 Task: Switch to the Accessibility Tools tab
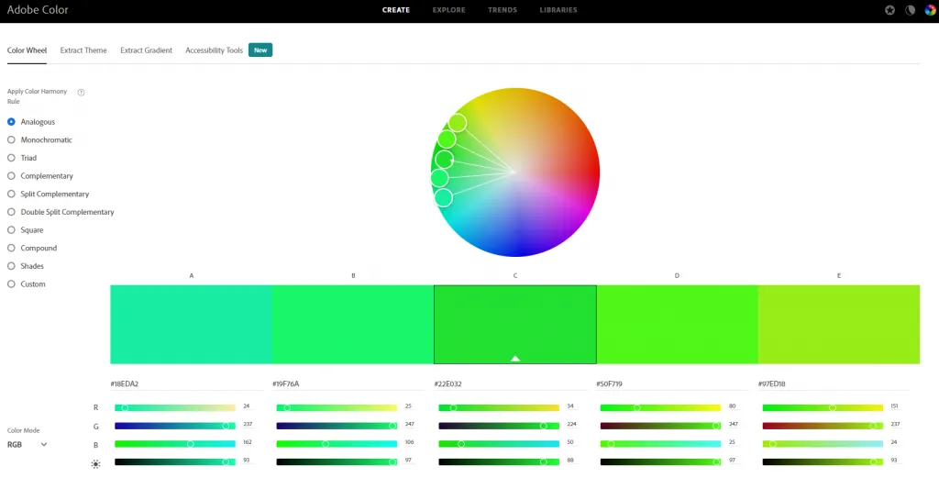click(214, 50)
